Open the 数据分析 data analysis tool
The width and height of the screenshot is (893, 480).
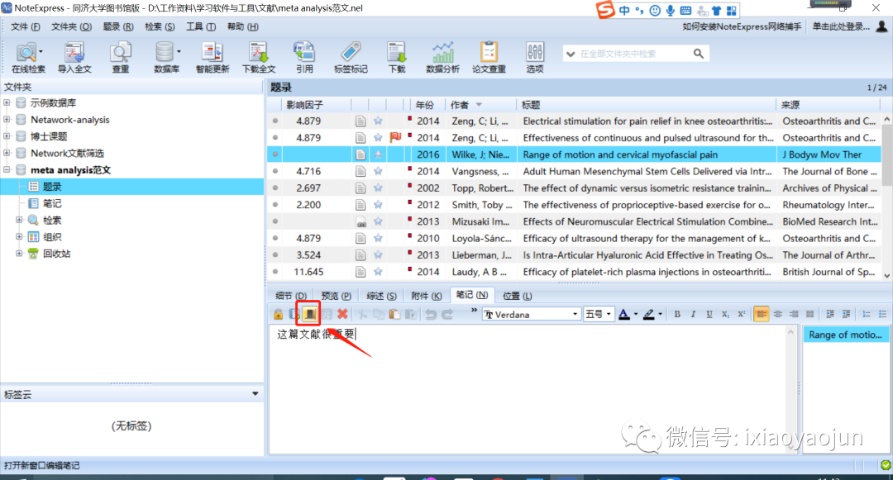click(442, 58)
